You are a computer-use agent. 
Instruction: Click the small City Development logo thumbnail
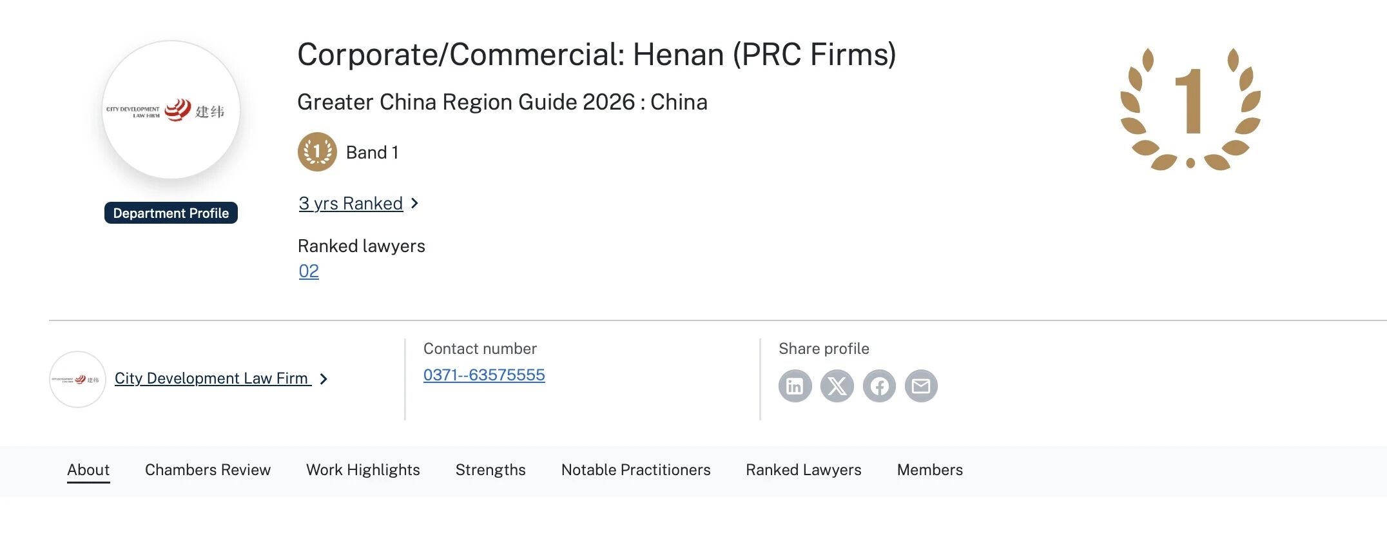77,380
